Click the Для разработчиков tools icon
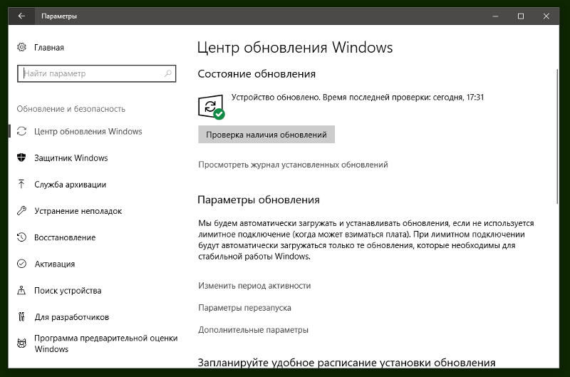Screen dimensions: 570x377 pos(21,317)
